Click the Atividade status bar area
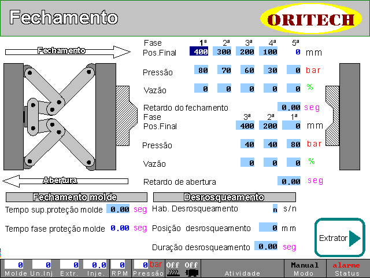The image size is (370, 278). 242,268
